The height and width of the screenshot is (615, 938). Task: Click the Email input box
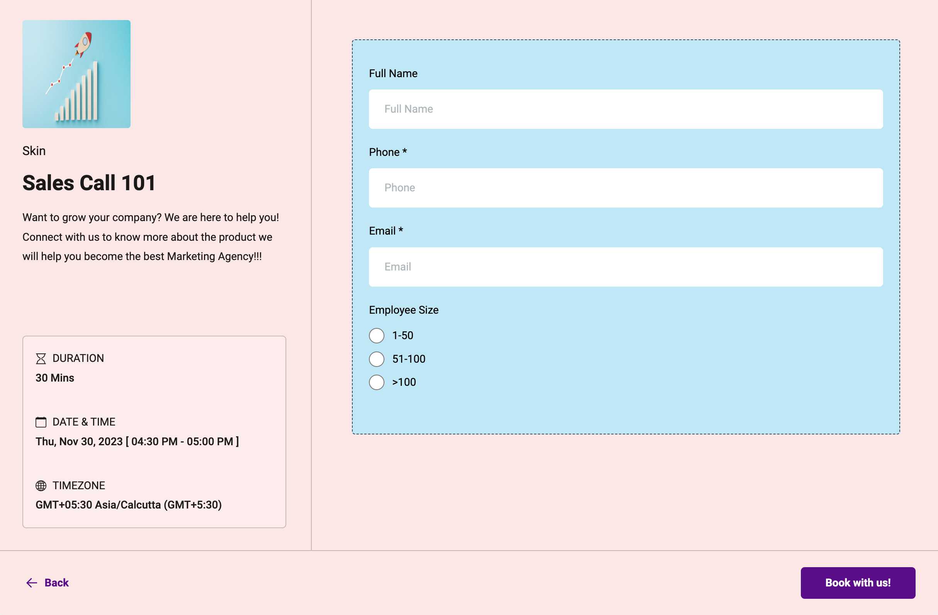coord(625,267)
